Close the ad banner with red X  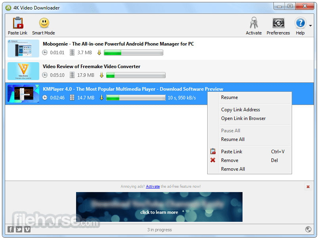point(308,187)
